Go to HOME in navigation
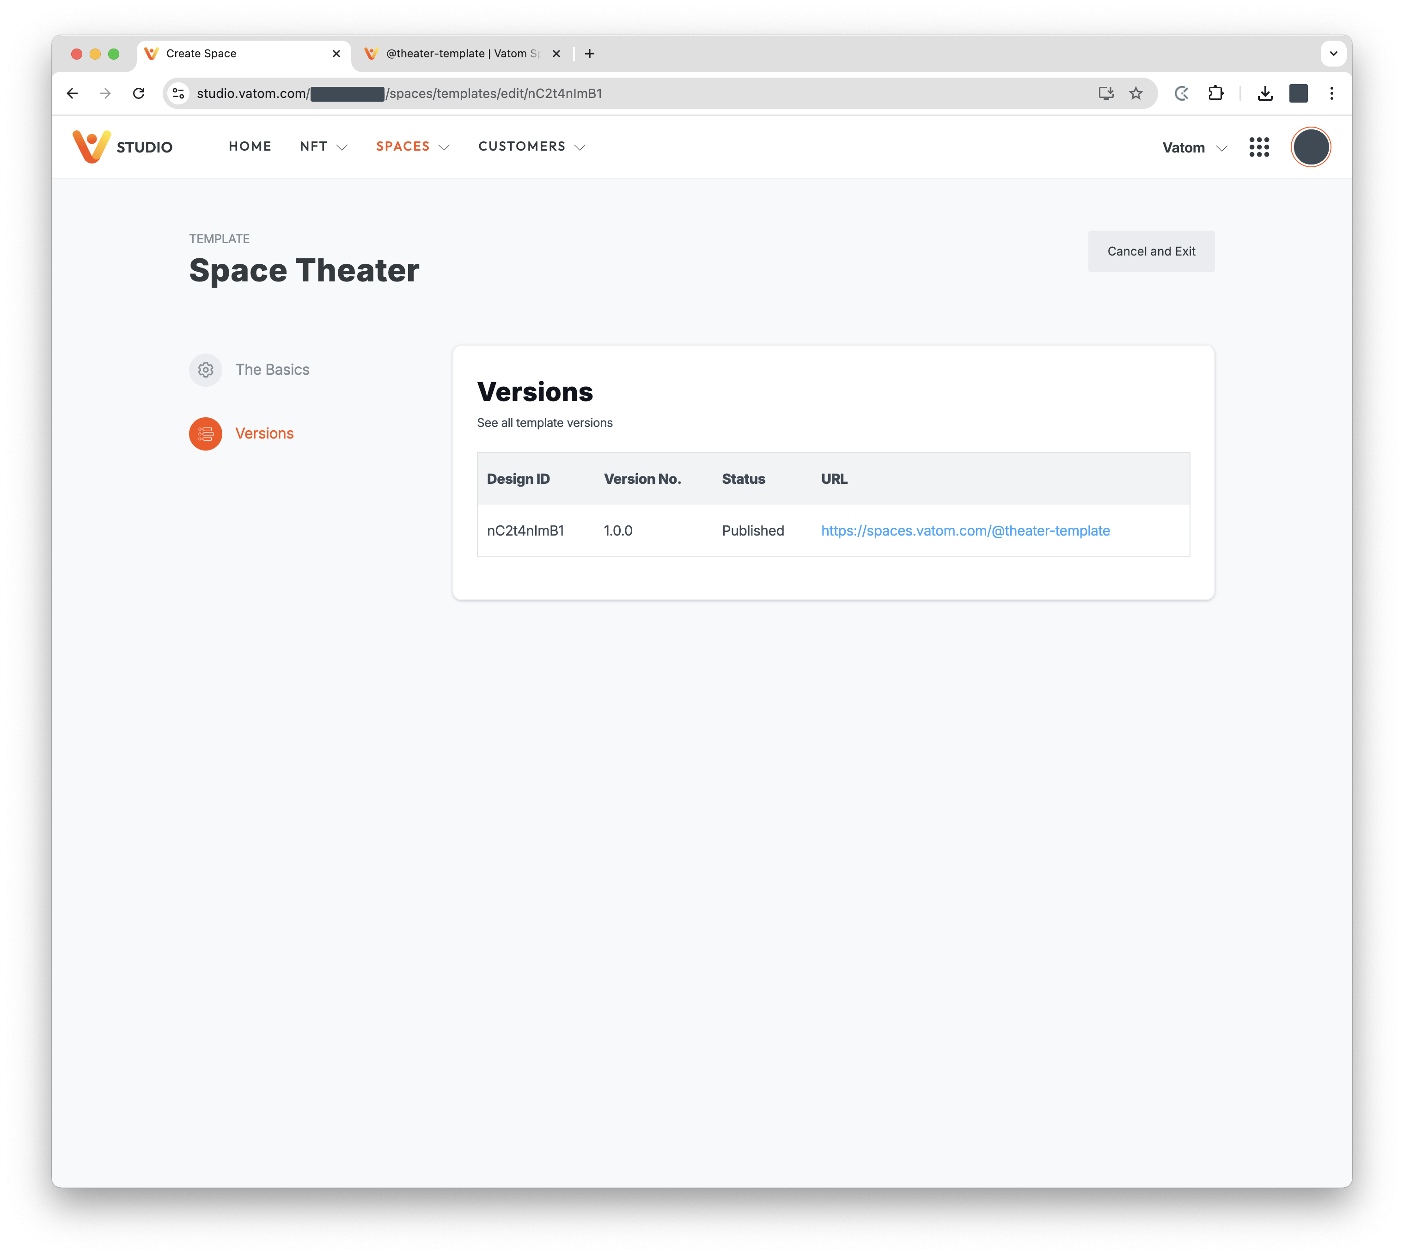The image size is (1404, 1256). pos(250,146)
